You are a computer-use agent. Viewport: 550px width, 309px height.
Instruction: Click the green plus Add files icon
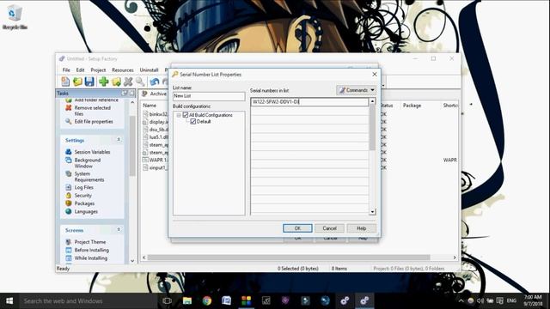103,82
